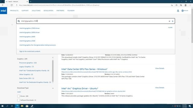193x108 pixels.
Task: Open the FOUNDRY menu
Action: point(71,11)
